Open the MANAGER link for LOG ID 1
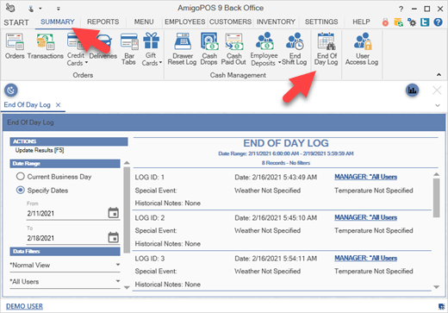448x313 pixels. [365, 177]
